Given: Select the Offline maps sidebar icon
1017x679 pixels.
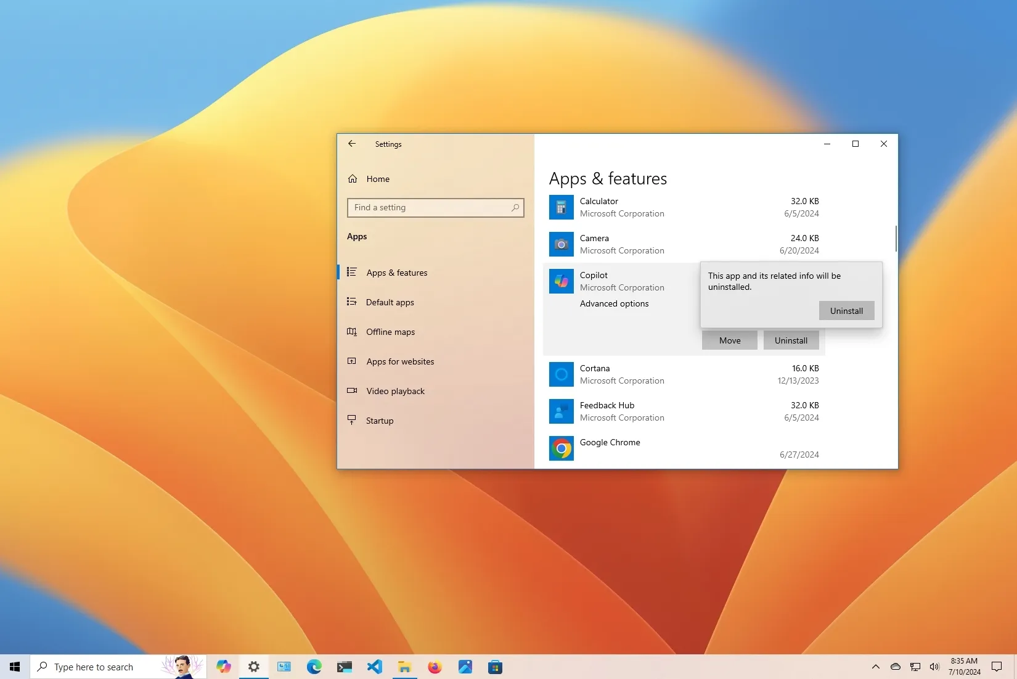Looking at the screenshot, I should [x=351, y=332].
